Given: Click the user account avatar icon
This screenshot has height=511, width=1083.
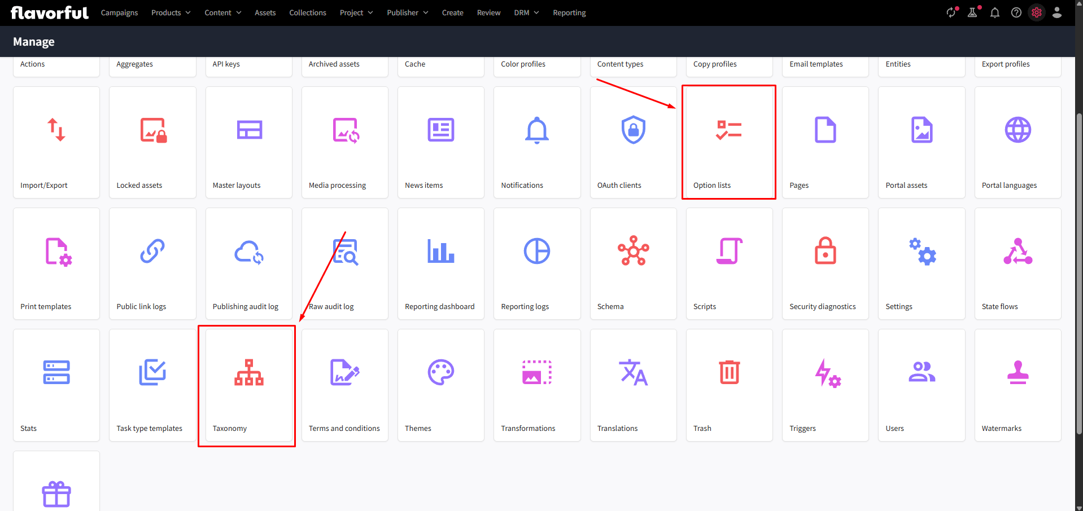Looking at the screenshot, I should pos(1057,12).
